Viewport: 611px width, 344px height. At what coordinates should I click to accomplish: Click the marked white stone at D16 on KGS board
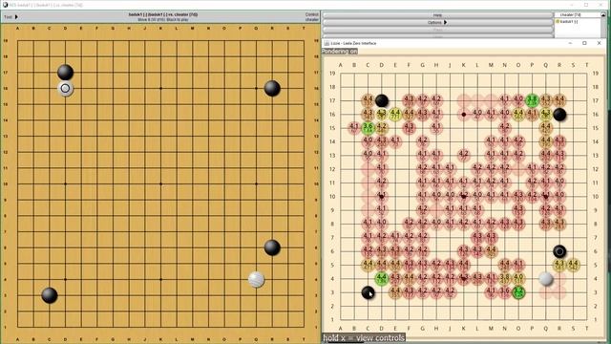[x=65, y=89]
